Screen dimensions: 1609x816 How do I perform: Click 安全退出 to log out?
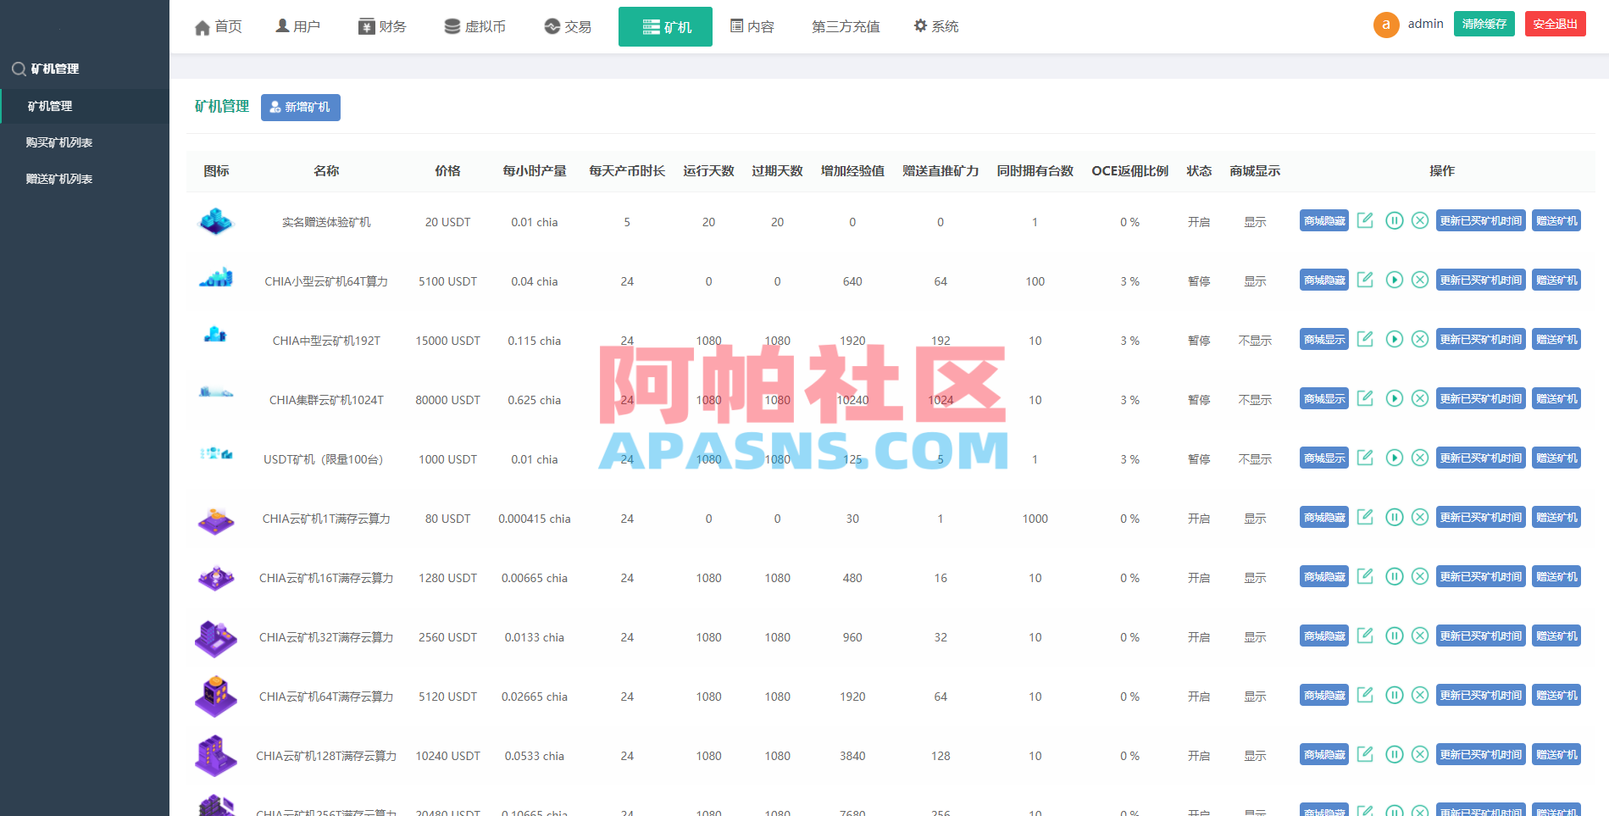click(x=1555, y=23)
